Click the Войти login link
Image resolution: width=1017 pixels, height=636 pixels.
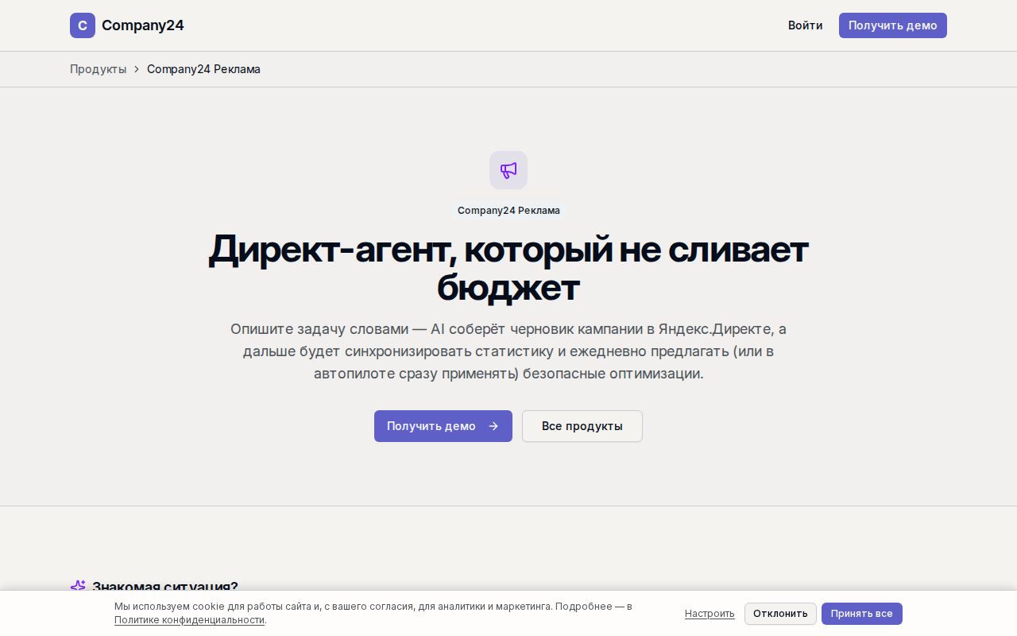(x=805, y=25)
